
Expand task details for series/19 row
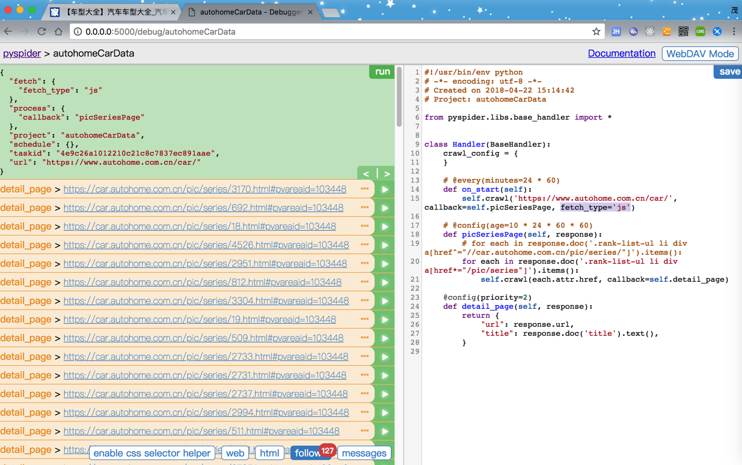[364, 320]
